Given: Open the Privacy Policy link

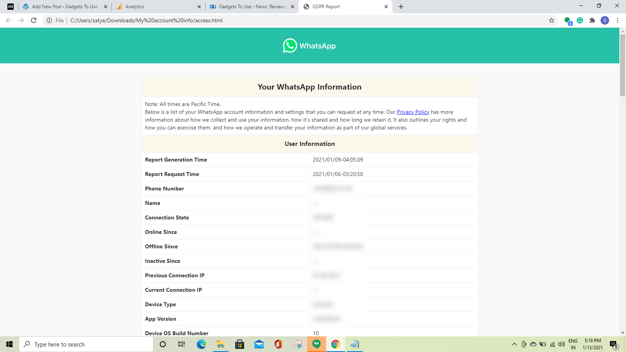Looking at the screenshot, I should click(413, 112).
